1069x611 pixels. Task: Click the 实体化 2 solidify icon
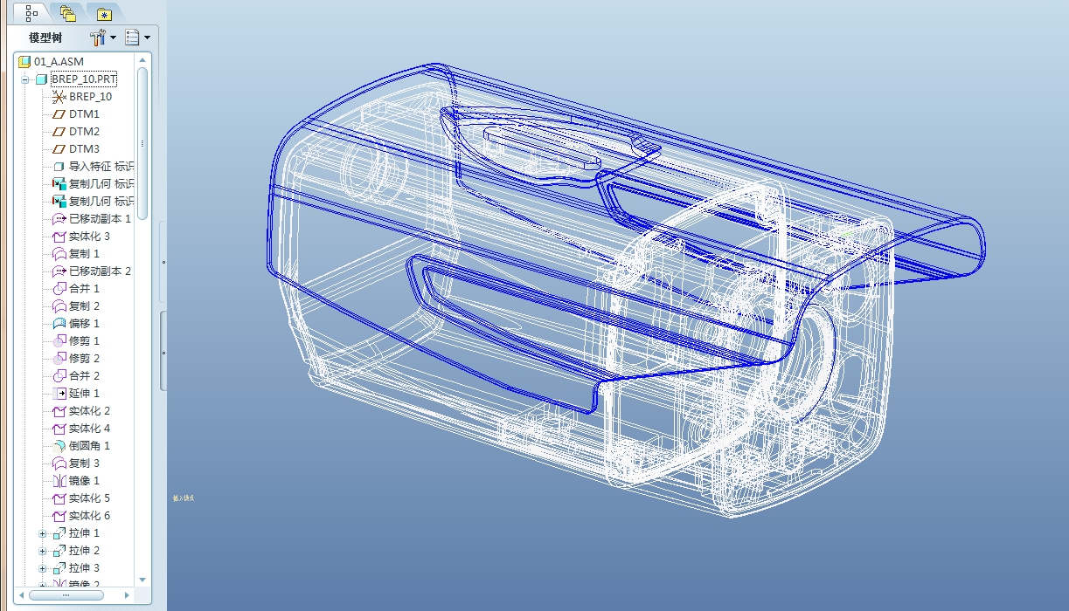(x=59, y=411)
